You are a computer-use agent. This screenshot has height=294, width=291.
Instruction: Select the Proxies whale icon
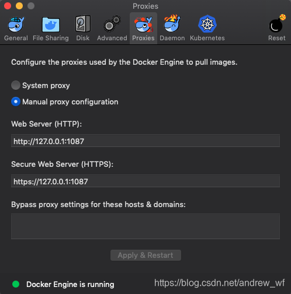pyautogui.click(x=143, y=24)
